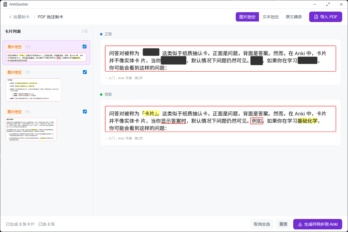
Task: Uncheck the 图片挖空 P3 card checkbox
Action: [x=85, y=111]
